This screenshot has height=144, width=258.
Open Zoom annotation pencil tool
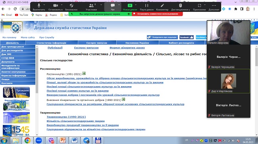click(x=162, y=7)
